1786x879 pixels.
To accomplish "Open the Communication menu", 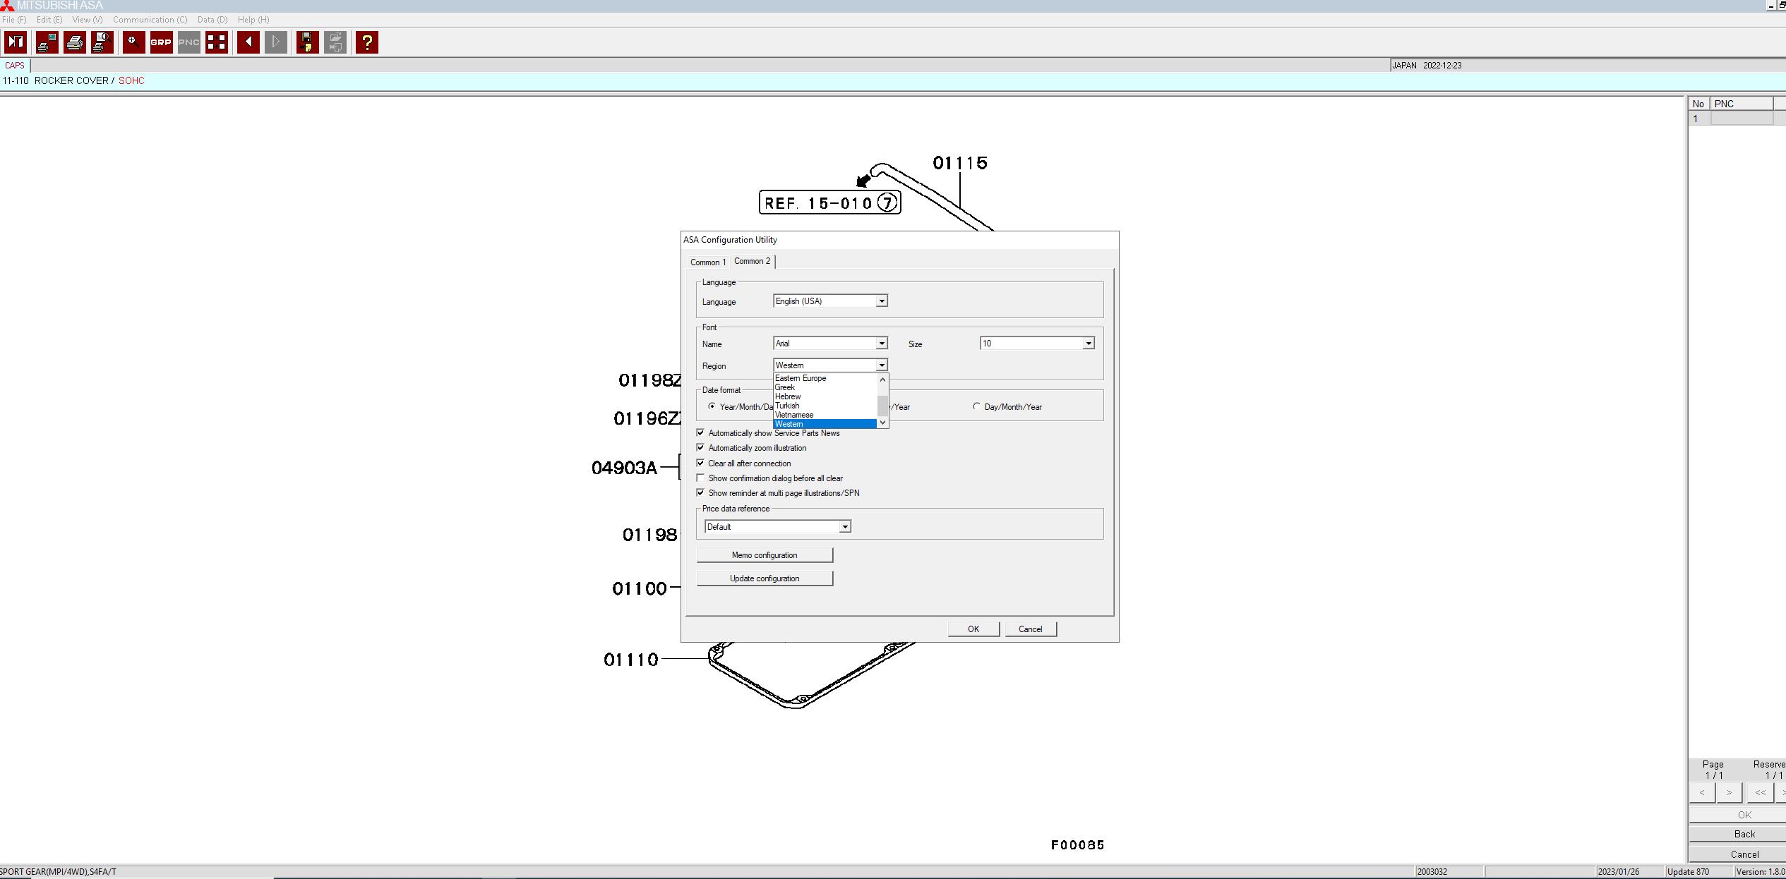I will tap(150, 20).
